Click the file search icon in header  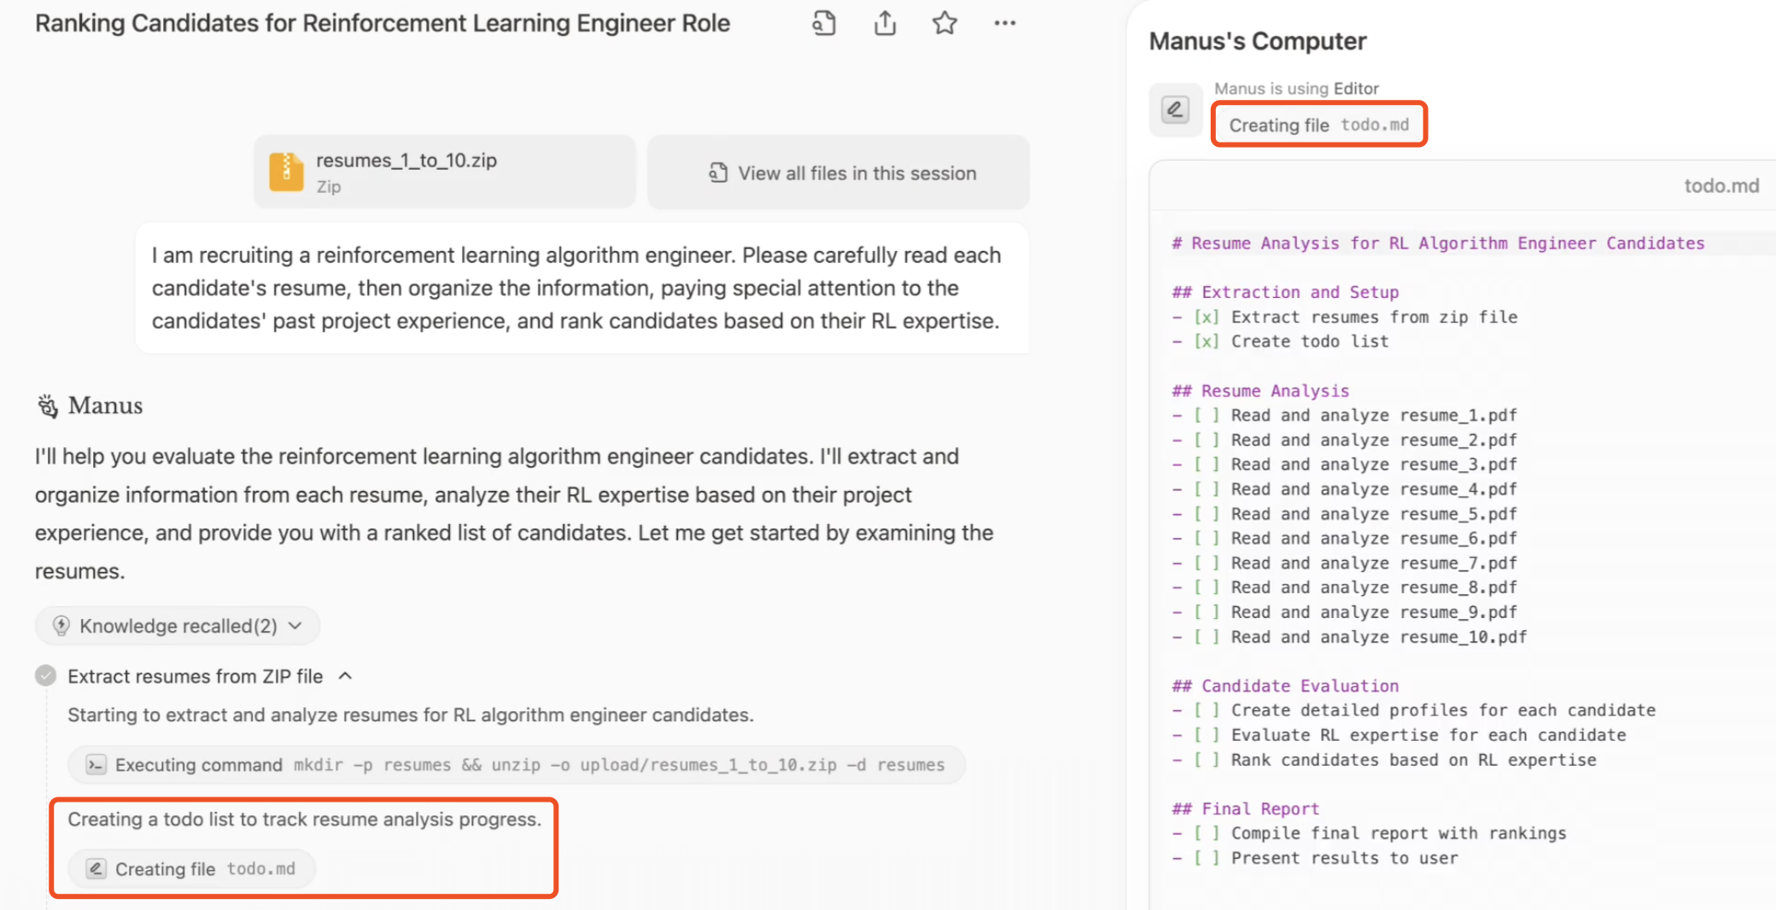tap(824, 23)
